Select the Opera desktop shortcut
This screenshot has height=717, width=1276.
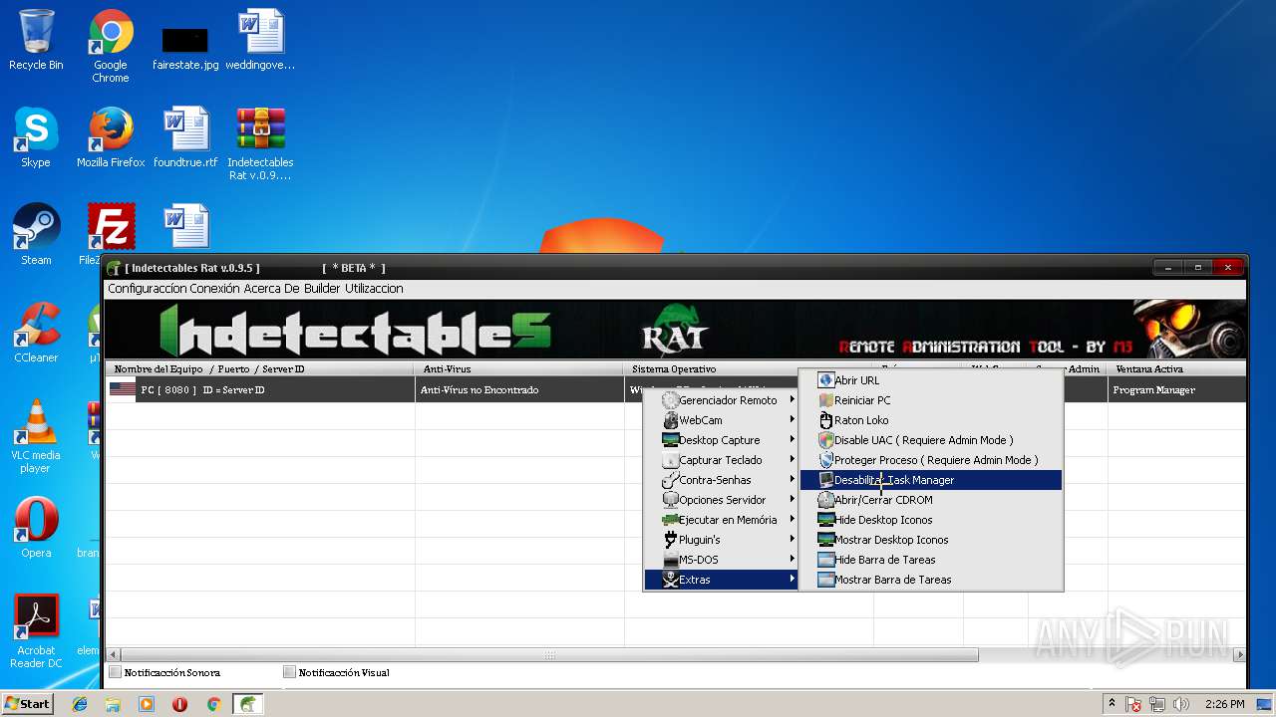pyautogui.click(x=36, y=528)
